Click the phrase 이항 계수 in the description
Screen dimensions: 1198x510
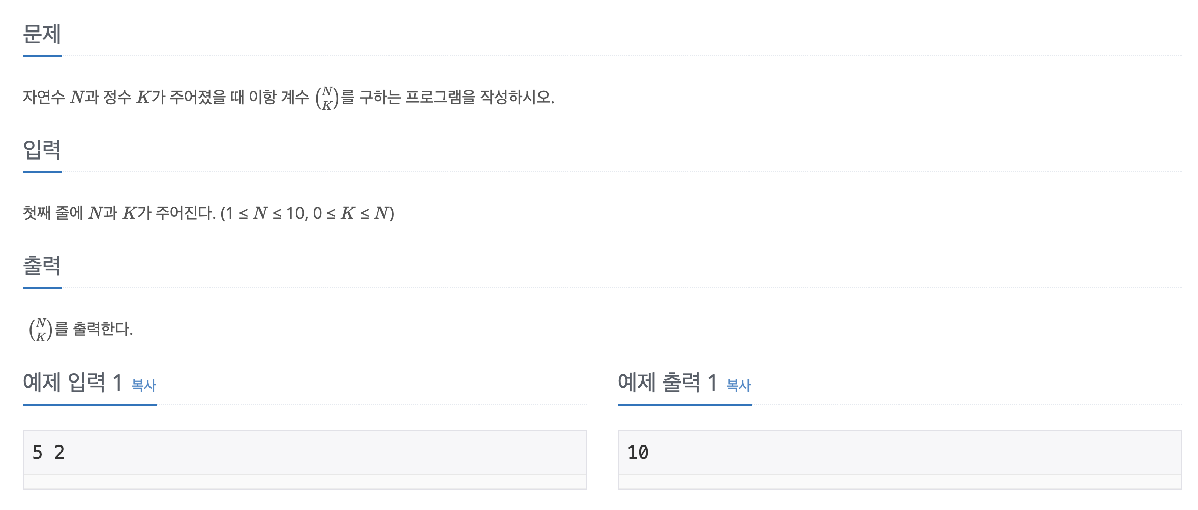[278, 97]
